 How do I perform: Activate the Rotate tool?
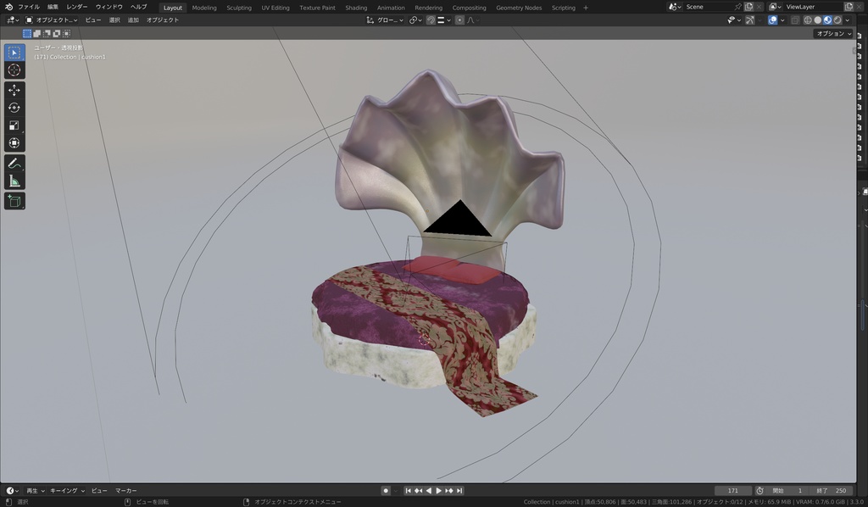pos(14,108)
